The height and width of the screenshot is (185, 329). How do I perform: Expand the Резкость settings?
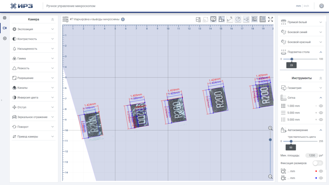[x=33, y=68]
